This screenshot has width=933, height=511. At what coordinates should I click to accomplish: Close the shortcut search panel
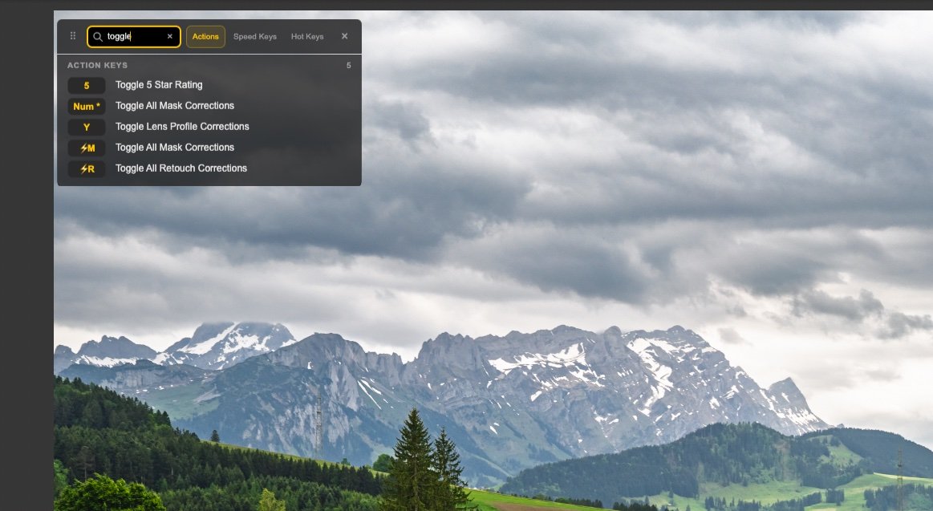pos(344,36)
